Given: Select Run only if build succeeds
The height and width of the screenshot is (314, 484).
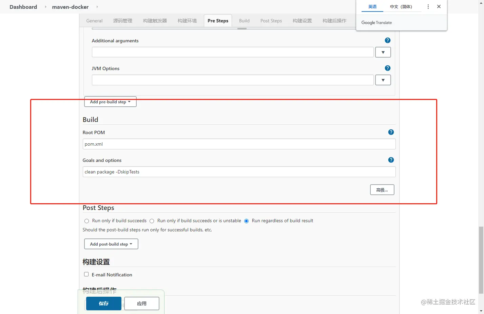Looking at the screenshot, I should click(86, 221).
